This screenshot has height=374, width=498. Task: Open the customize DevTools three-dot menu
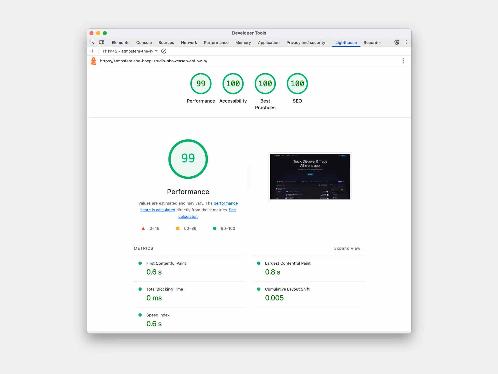(406, 42)
